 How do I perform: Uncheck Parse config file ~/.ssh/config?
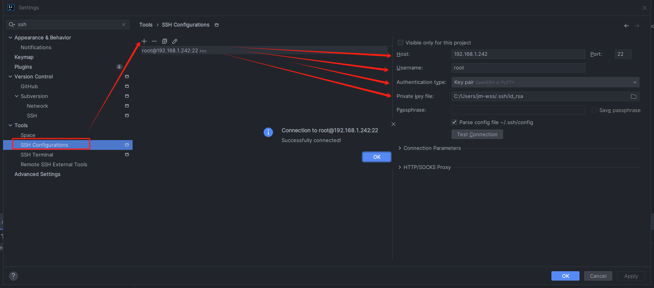454,123
